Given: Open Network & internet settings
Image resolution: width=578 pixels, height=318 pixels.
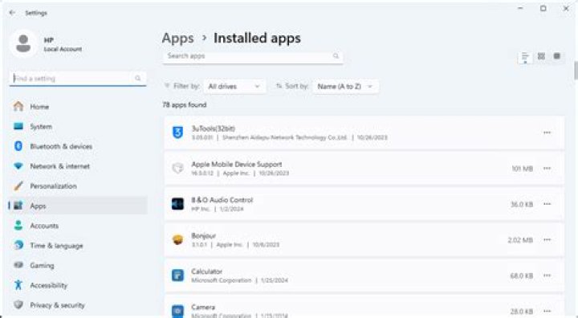Looking at the screenshot, I should point(77,166).
